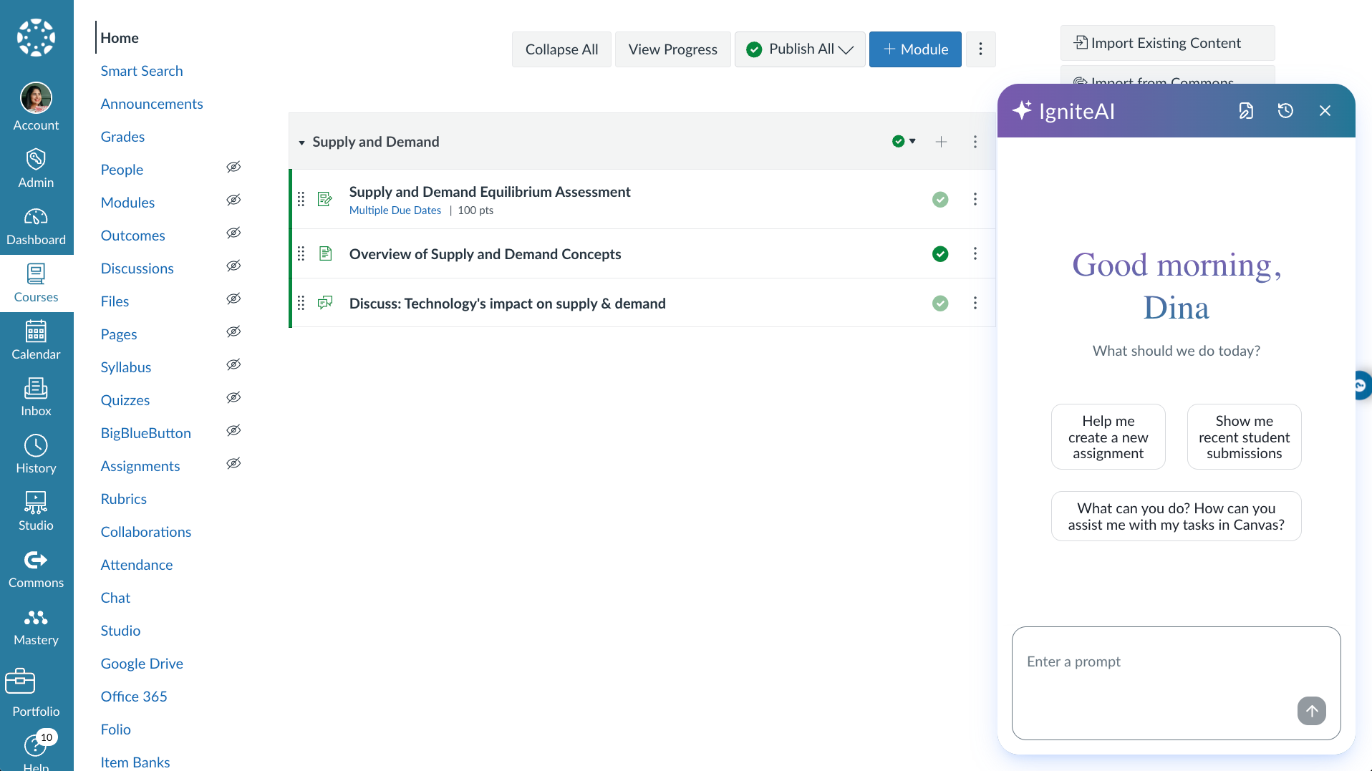This screenshot has width=1372, height=771.
Task: Open the Canvas Inbox icon
Action: coord(36,397)
